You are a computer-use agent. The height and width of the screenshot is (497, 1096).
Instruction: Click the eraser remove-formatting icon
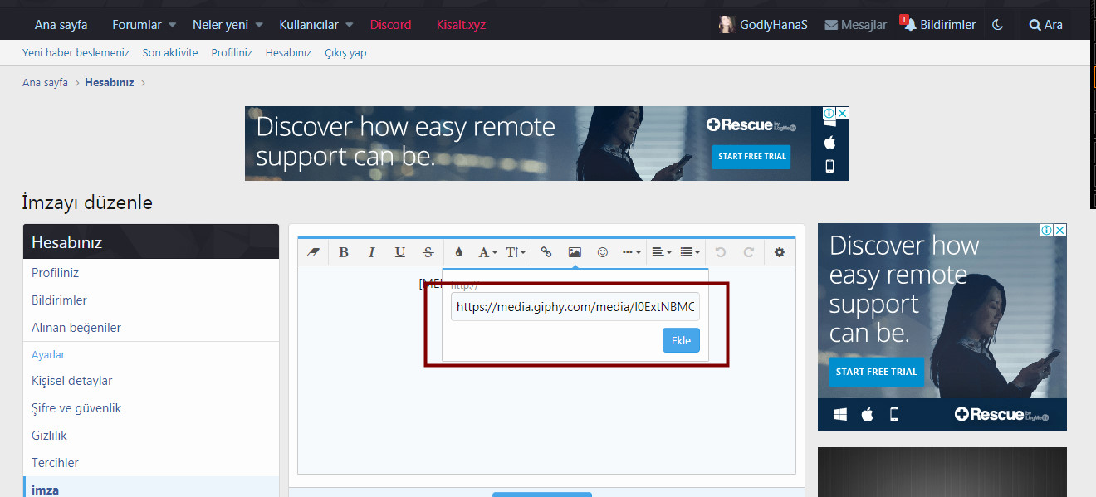click(x=313, y=252)
